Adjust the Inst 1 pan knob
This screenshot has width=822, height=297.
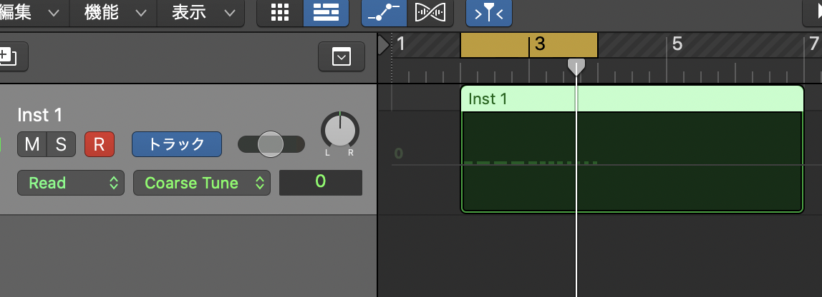[339, 131]
